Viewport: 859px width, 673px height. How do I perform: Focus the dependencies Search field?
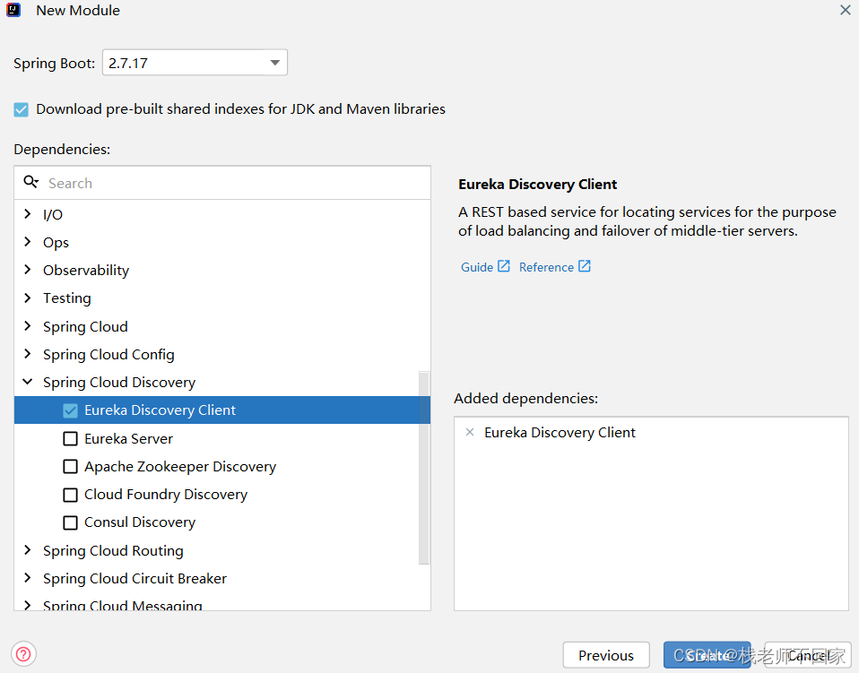coord(222,183)
